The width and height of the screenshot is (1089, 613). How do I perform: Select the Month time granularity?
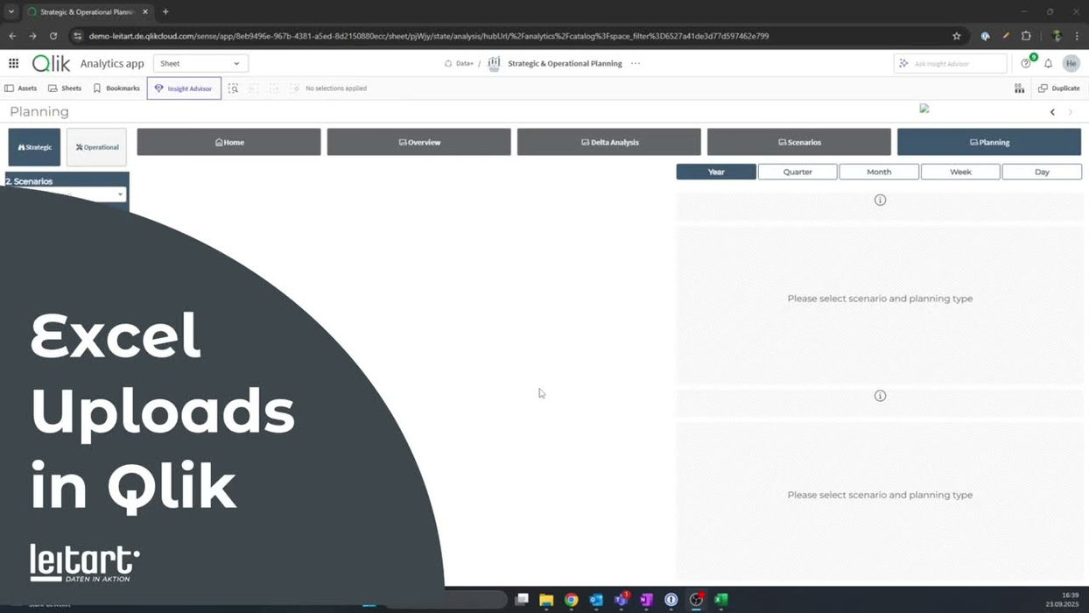point(879,172)
